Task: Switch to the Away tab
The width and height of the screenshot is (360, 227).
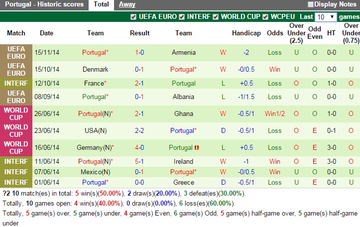Action: tap(127, 4)
